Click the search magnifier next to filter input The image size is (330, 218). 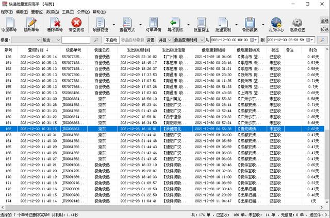[x=96, y=40]
